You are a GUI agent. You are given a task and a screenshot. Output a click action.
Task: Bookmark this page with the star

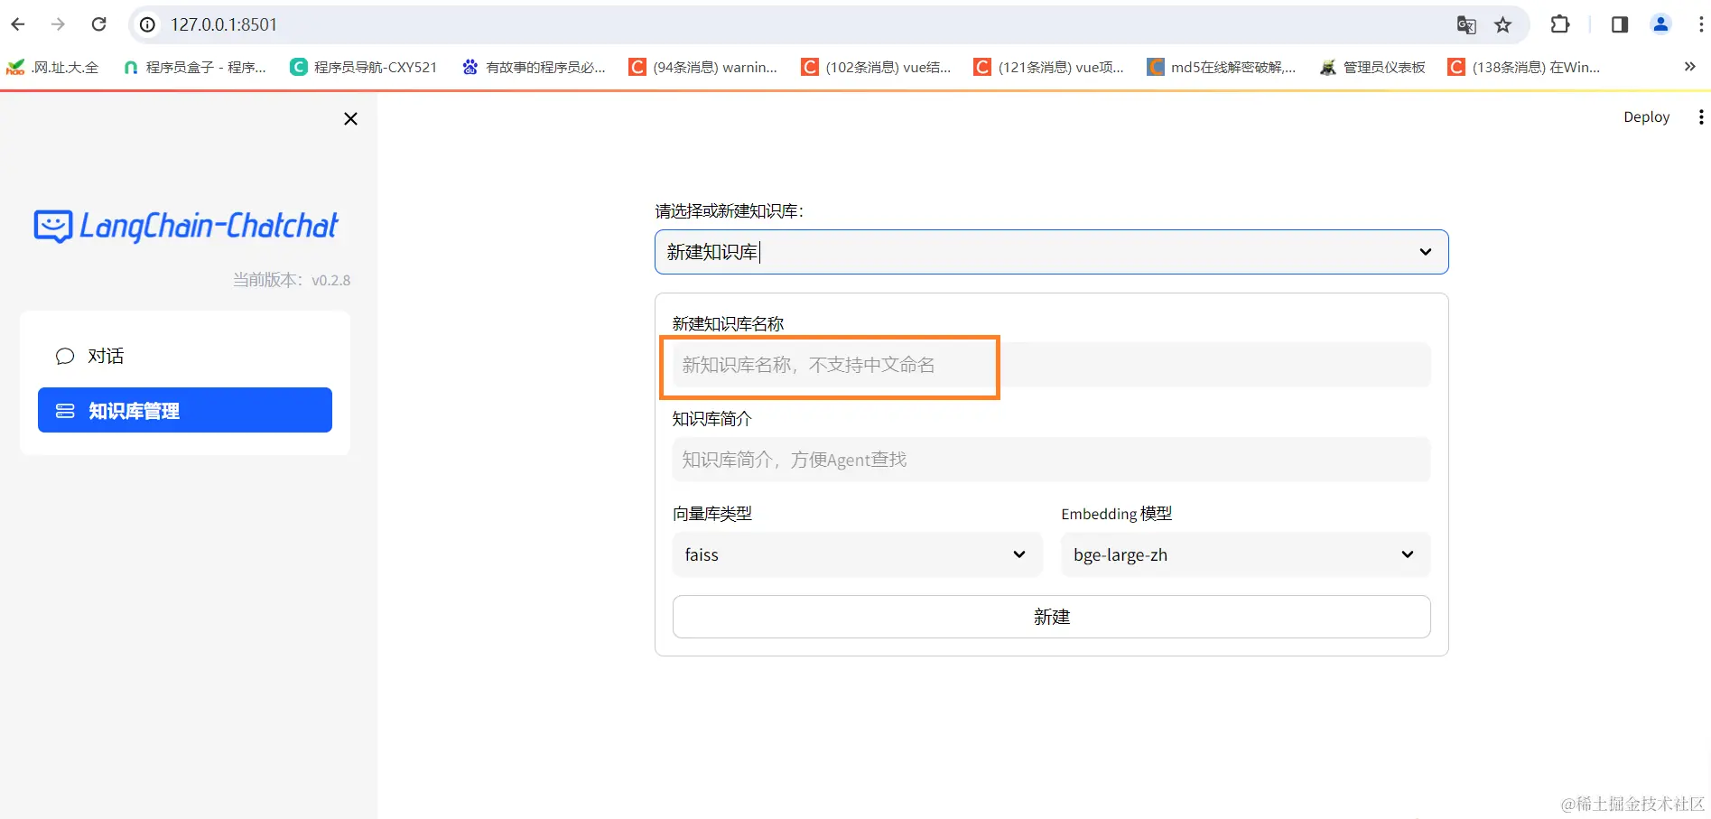[1504, 24]
